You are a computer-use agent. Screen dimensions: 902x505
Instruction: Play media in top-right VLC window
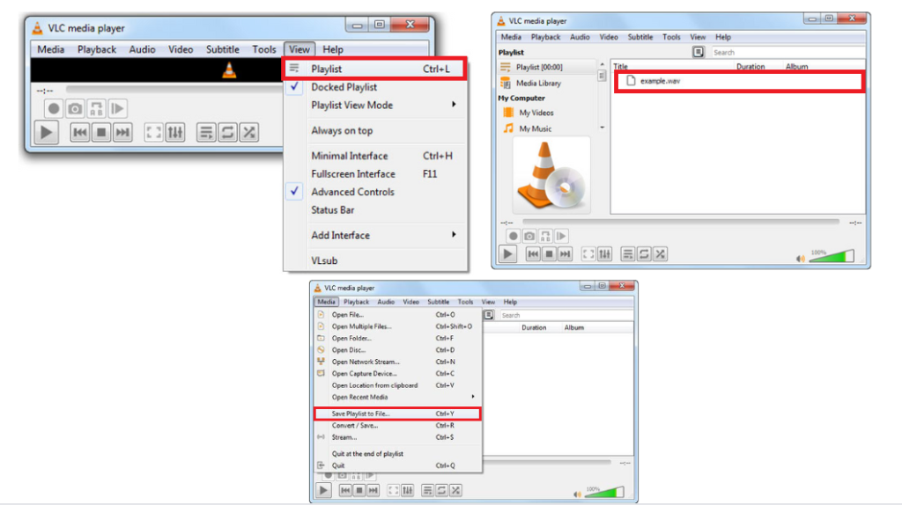pos(507,254)
